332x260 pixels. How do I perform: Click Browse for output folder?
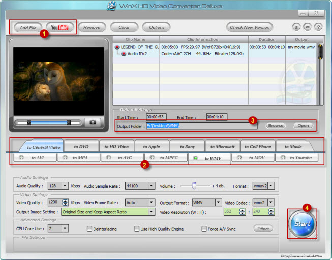276,125
